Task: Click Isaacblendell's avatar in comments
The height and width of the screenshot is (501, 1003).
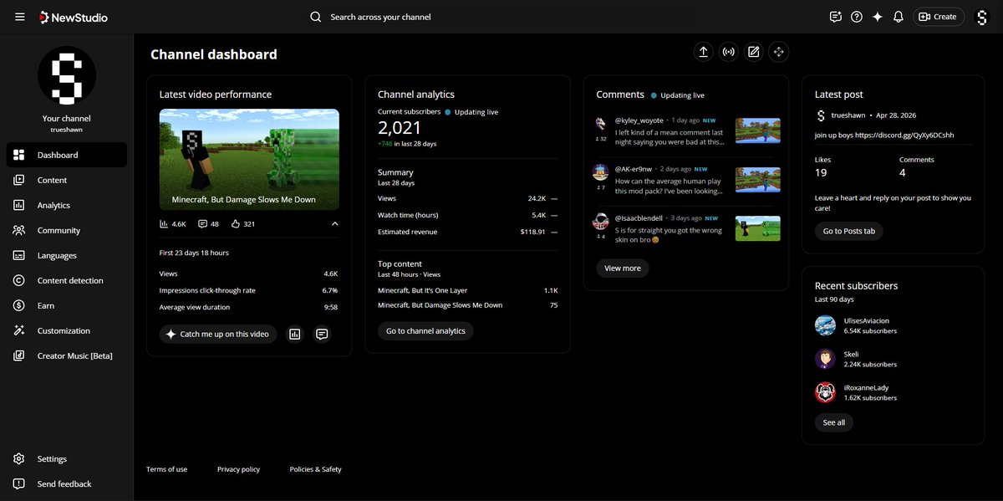Action: click(x=600, y=221)
